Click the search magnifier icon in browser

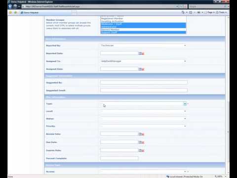225,6
